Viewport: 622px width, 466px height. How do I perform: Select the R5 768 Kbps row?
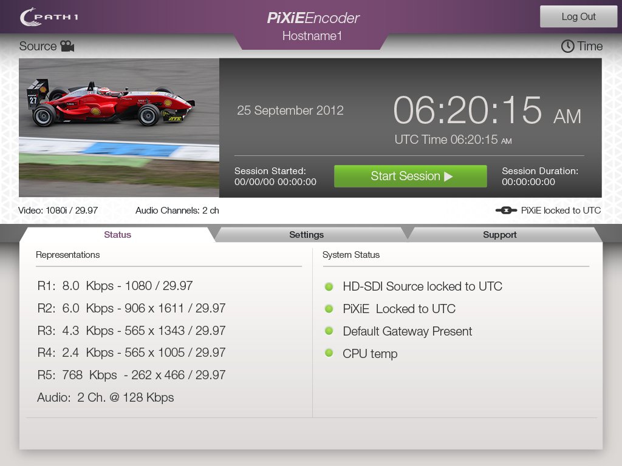pos(131,375)
